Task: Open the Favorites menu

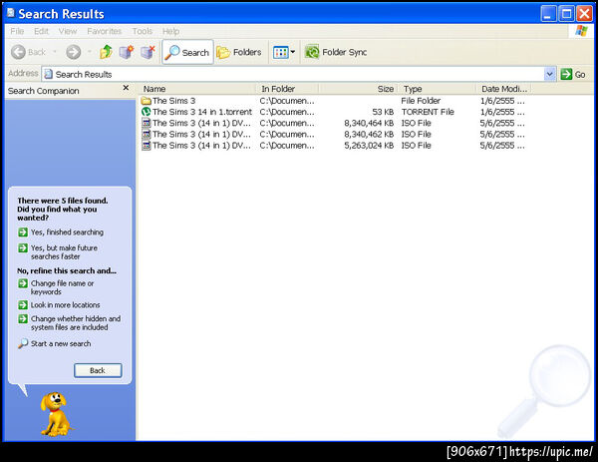Action: [x=104, y=31]
